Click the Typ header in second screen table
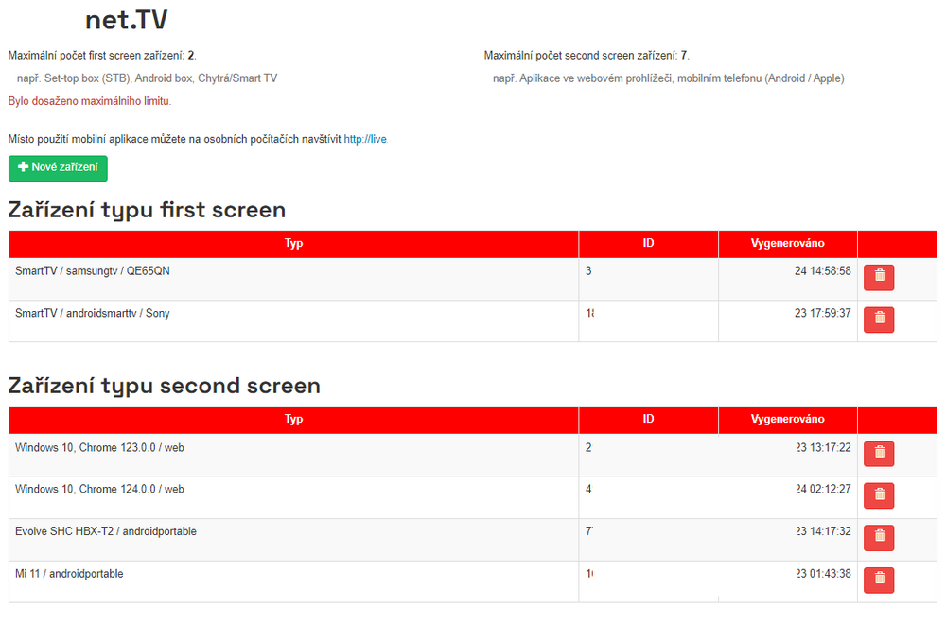 coord(293,420)
